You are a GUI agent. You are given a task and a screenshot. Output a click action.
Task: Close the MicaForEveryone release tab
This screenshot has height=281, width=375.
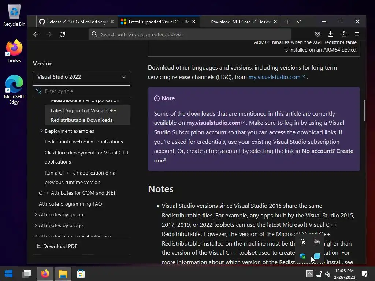point(112,22)
